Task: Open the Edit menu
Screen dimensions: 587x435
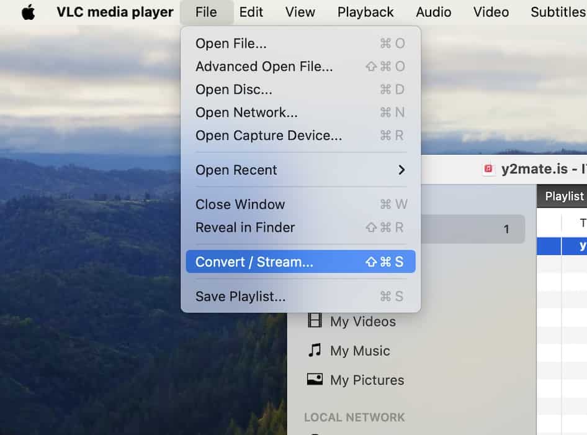Action: click(x=251, y=12)
